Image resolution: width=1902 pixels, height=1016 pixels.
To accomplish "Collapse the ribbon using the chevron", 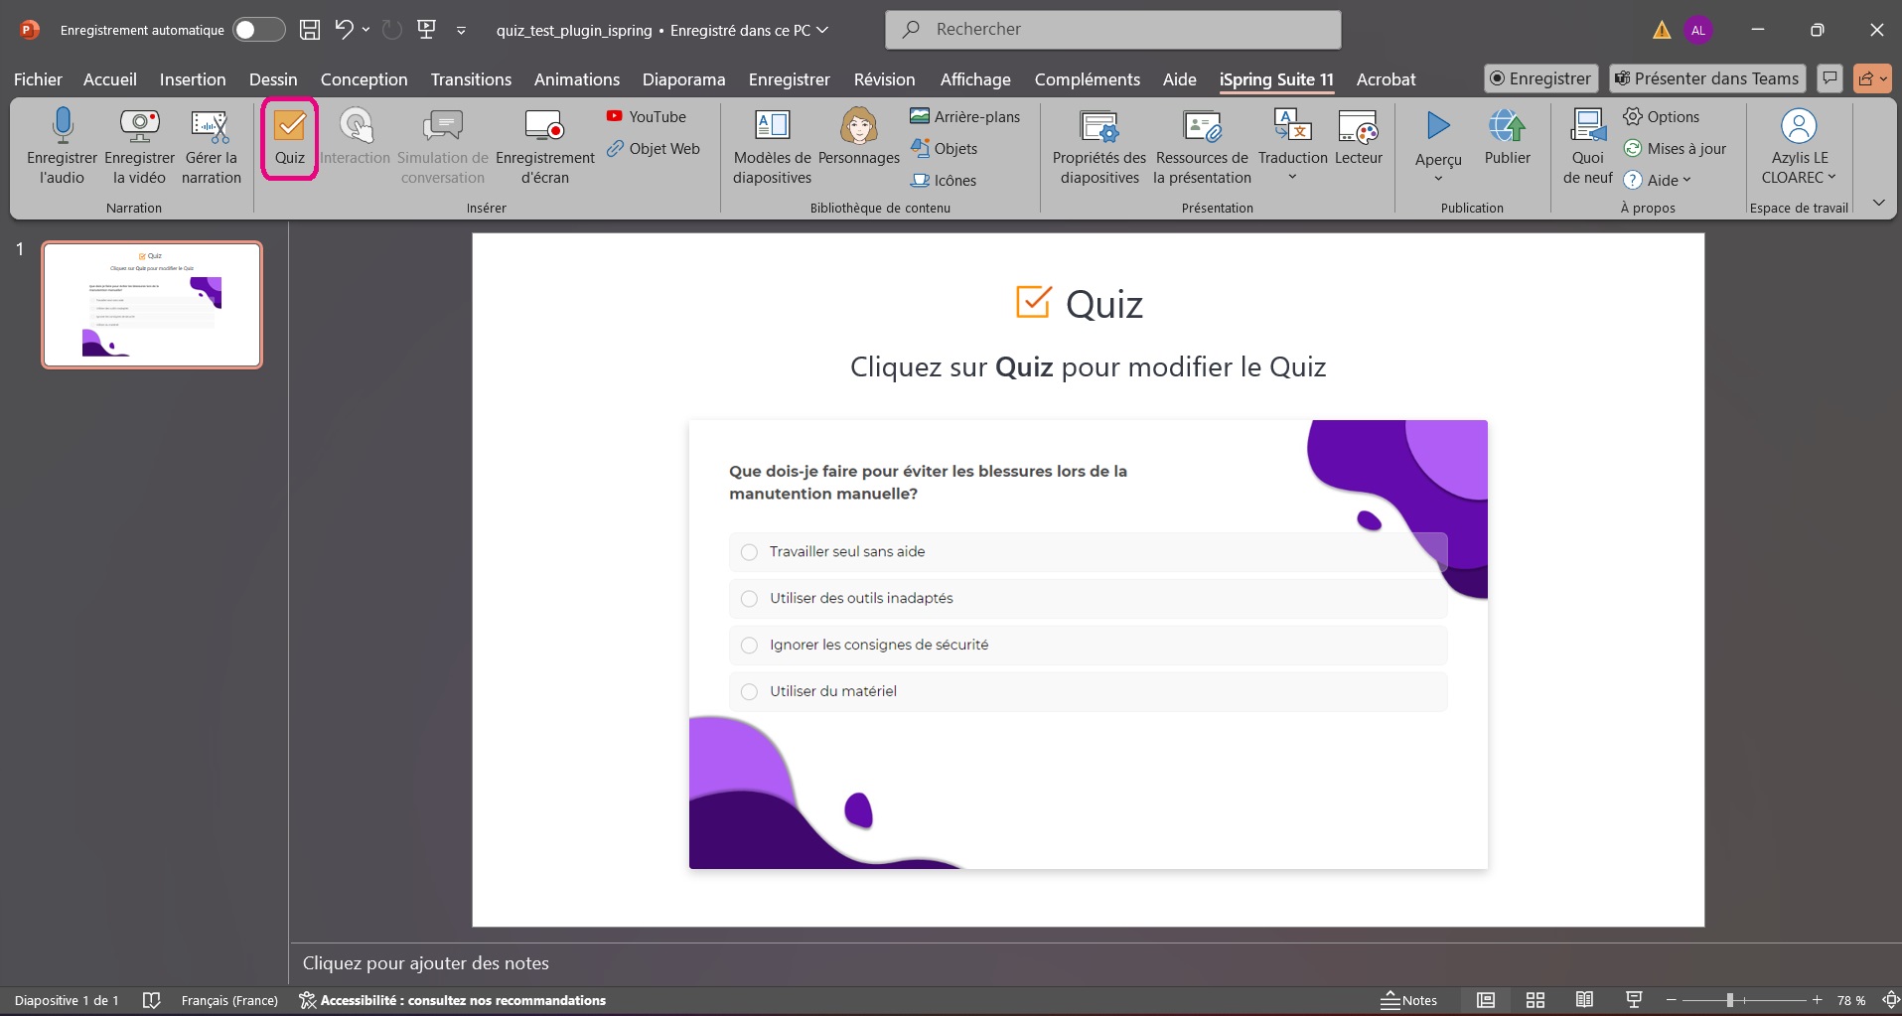I will click(x=1878, y=203).
